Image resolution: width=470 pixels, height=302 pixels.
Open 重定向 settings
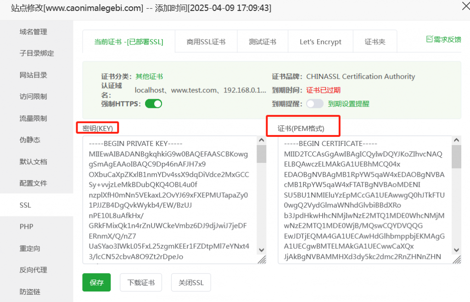coord(30,248)
